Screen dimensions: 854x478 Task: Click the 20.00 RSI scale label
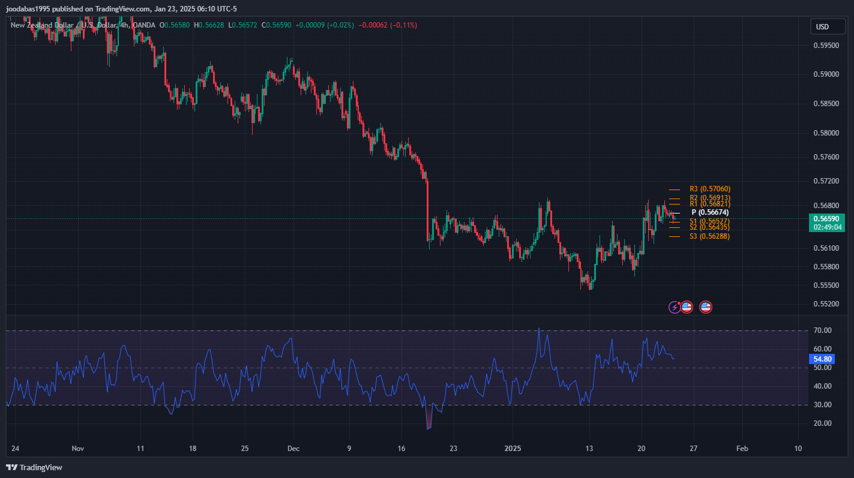coord(822,423)
